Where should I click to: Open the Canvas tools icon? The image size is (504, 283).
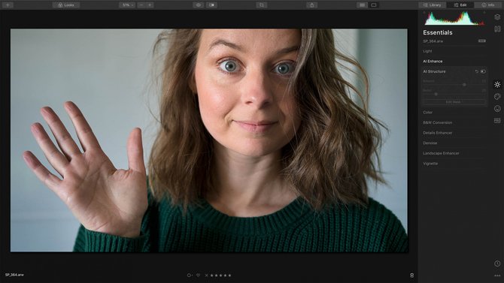point(497,29)
